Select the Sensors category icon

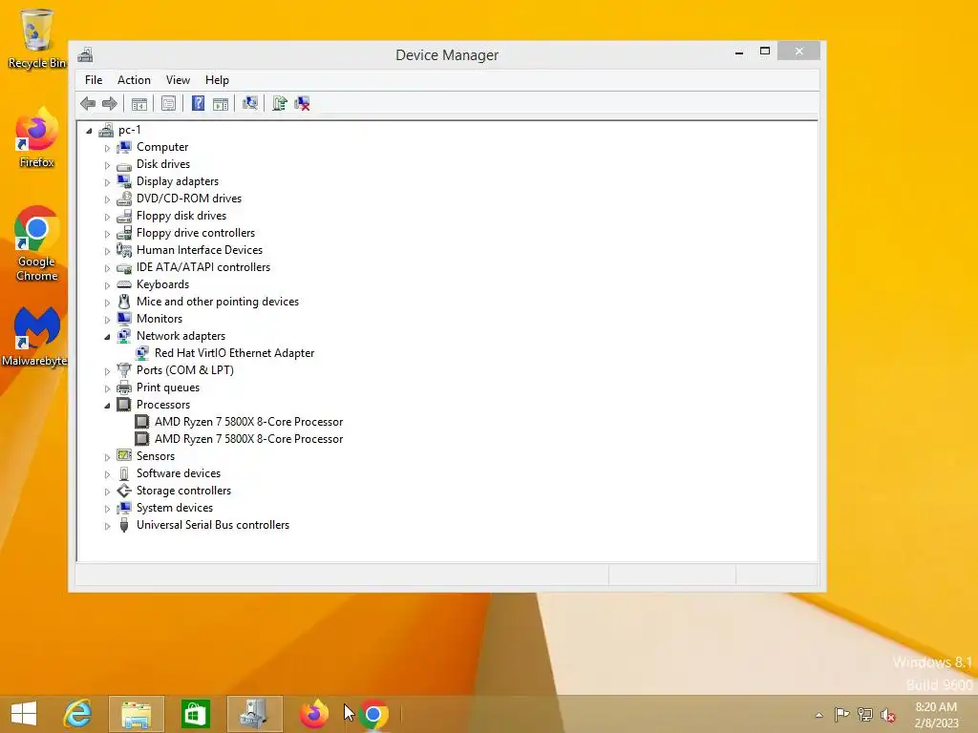(124, 456)
